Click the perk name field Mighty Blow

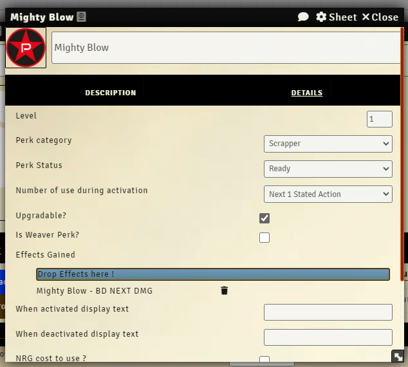pyautogui.click(x=225, y=48)
